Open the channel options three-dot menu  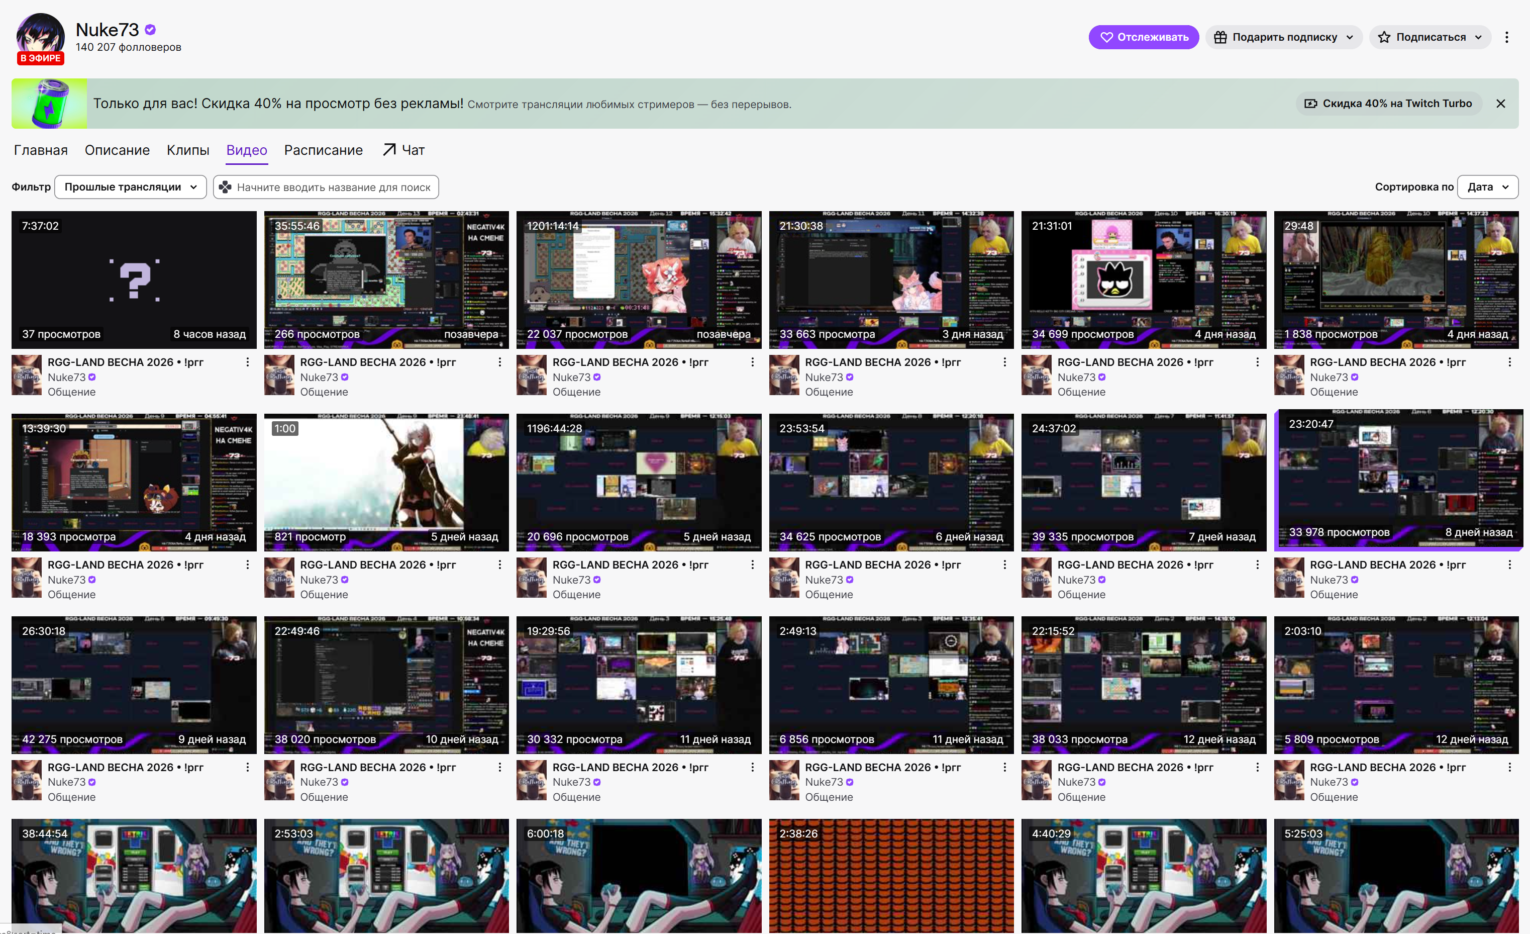click(x=1506, y=37)
